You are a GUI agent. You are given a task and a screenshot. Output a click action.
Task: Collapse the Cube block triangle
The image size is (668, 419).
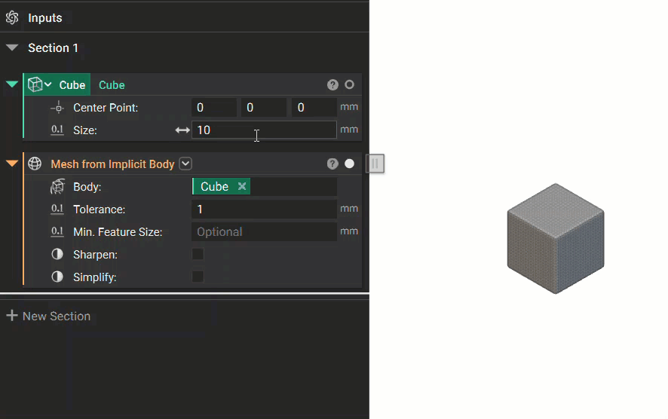(12, 84)
